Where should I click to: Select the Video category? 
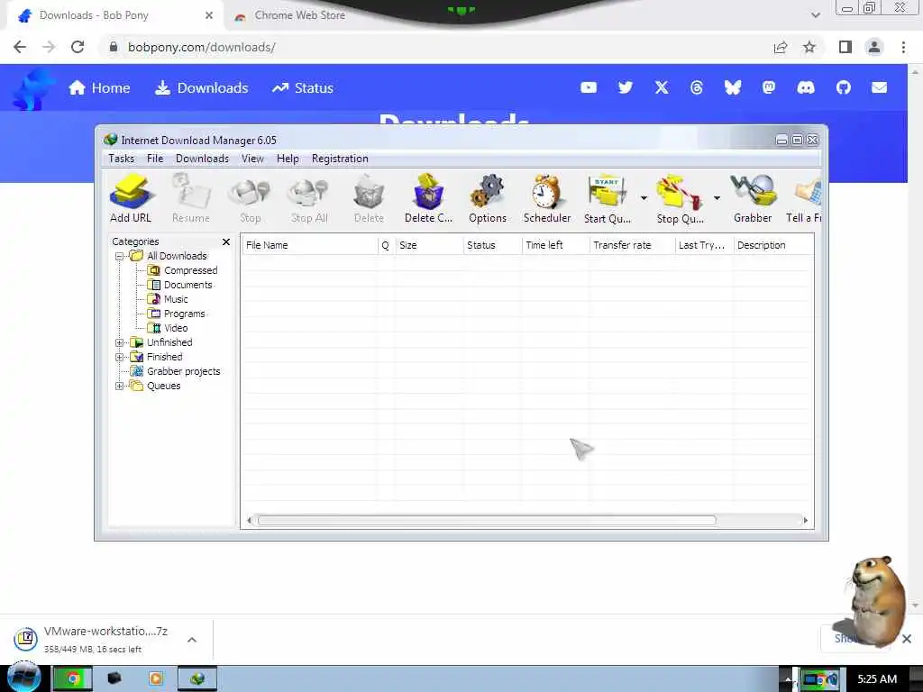pos(168,328)
